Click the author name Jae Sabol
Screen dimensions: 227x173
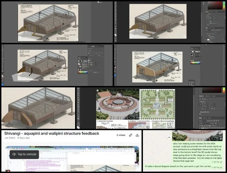pos(10,138)
